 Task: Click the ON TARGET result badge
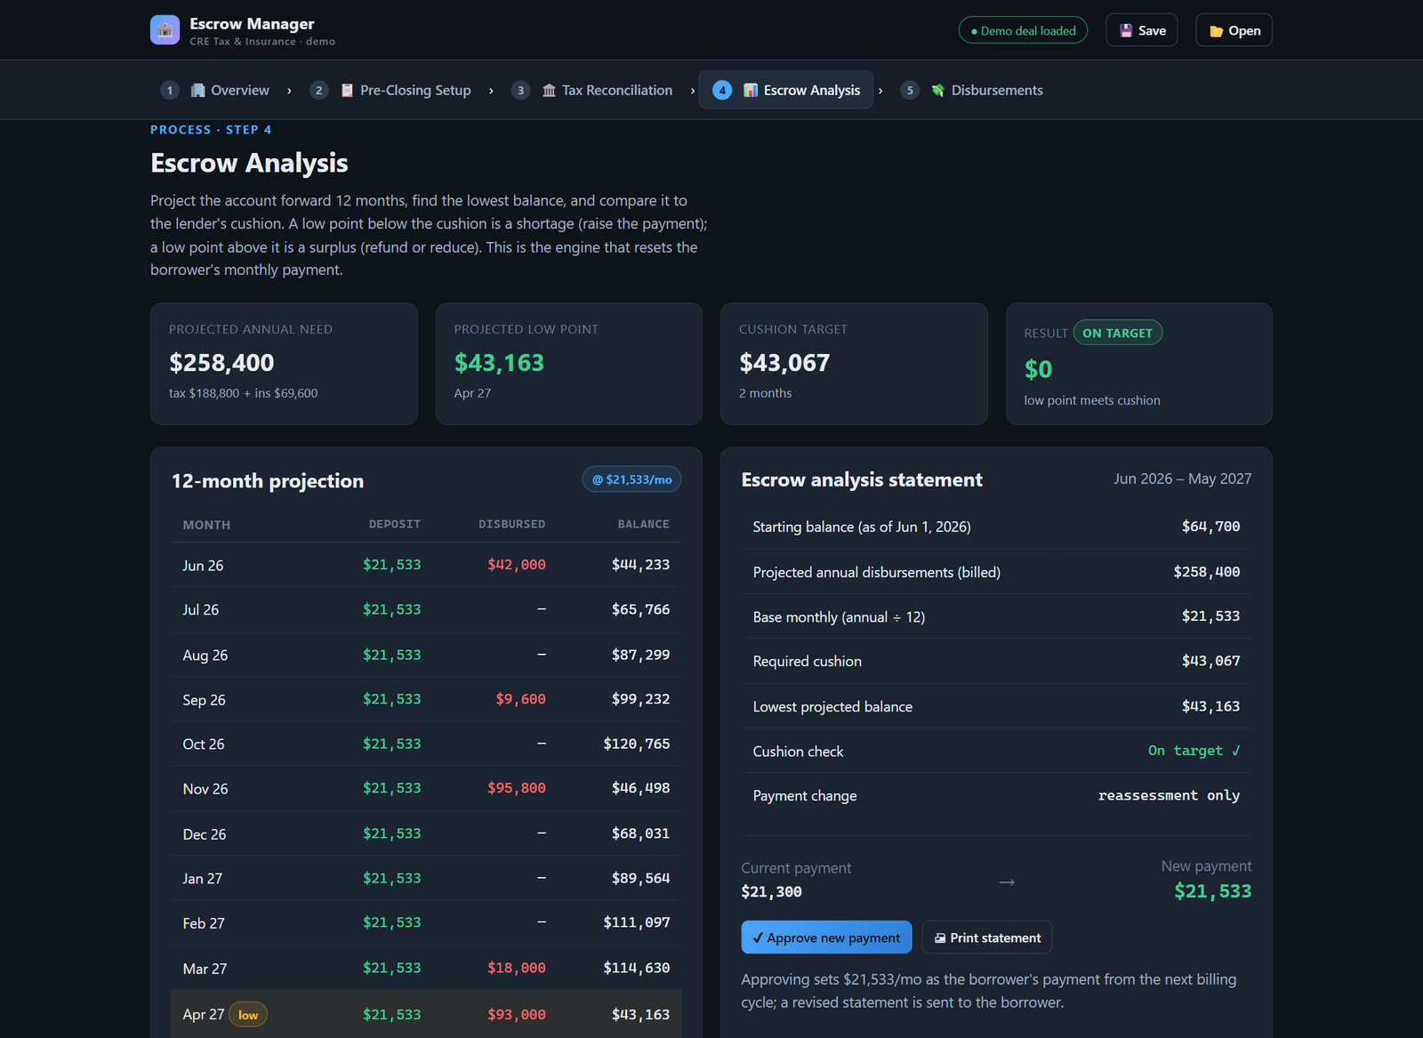[1118, 333]
